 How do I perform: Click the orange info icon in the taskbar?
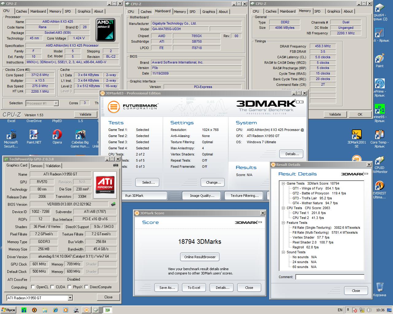[34, 310]
